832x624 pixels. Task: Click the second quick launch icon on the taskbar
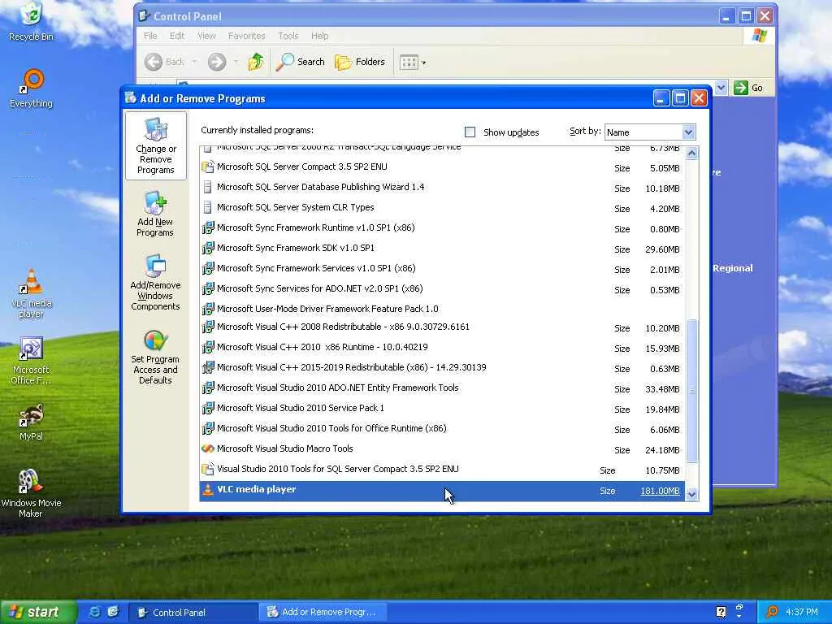(113, 612)
